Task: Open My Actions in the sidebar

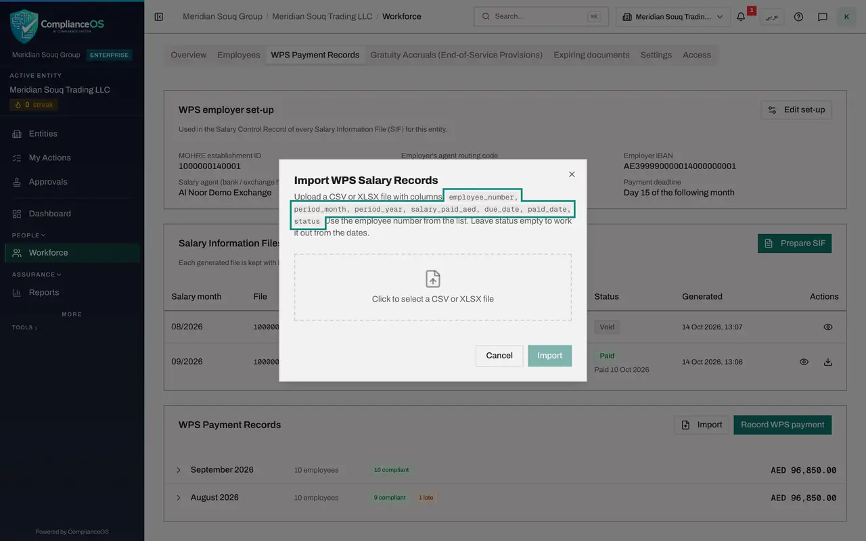Action: [x=72, y=158]
